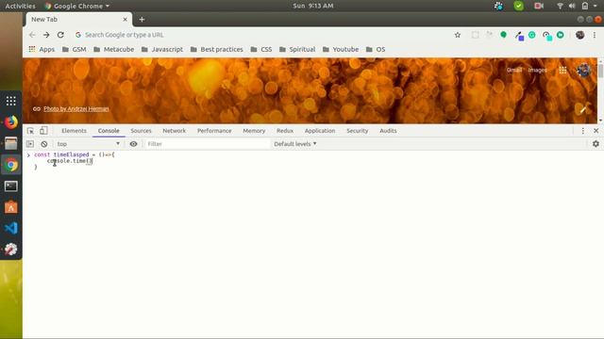Open the Chrome profile avatar in the toolbar
The height and width of the screenshot is (339, 604).
pos(579,35)
